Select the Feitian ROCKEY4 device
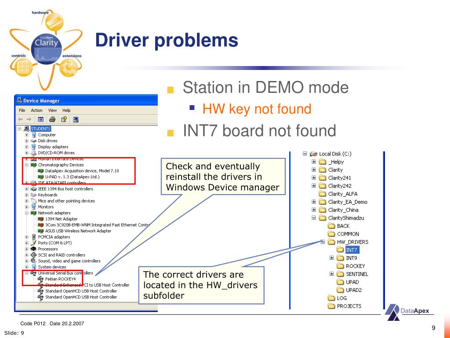Image resolution: width=450 pixels, height=338 pixels. [x=61, y=279]
